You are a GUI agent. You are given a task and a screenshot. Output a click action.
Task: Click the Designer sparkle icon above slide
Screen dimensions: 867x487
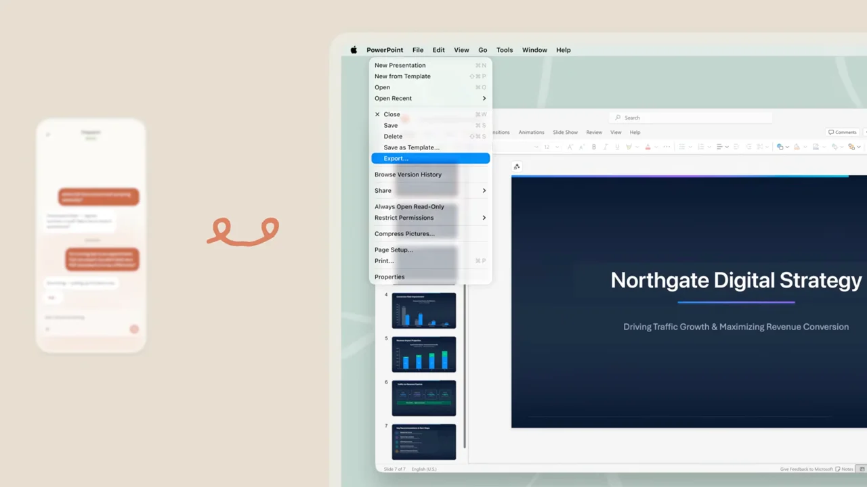click(x=517, y=166)
